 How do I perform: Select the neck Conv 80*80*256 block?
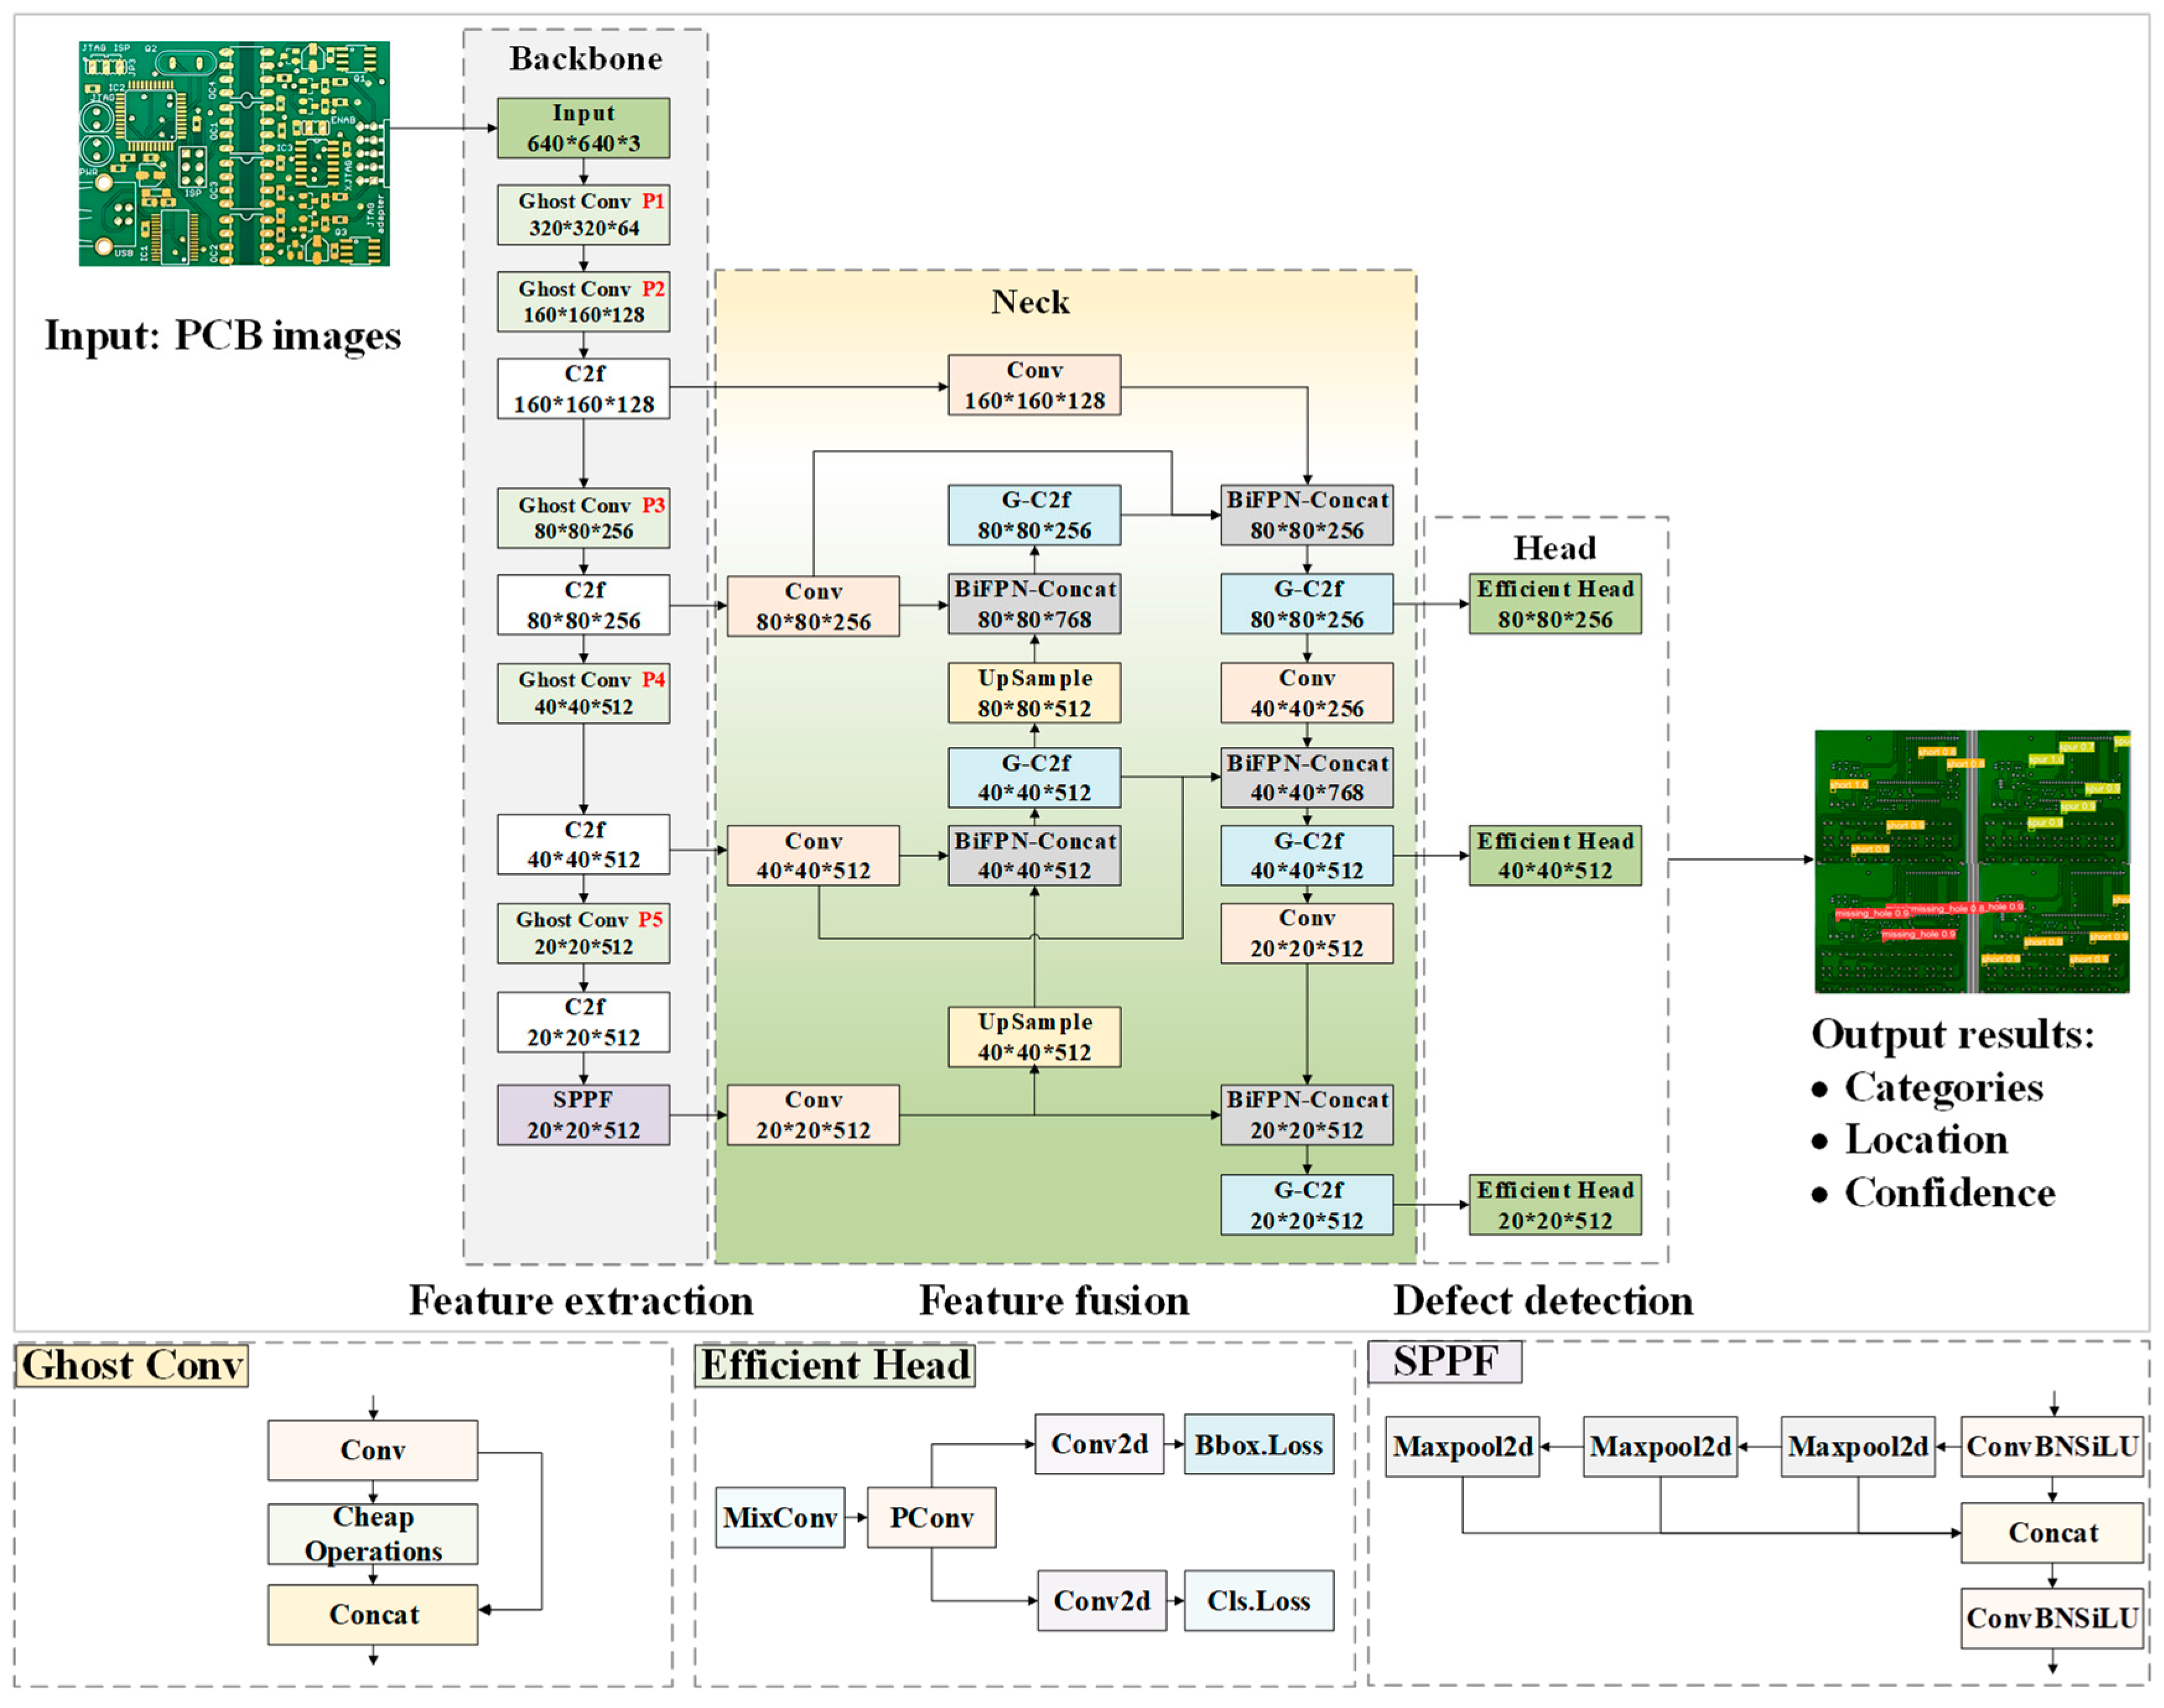(x=814, y=606)
